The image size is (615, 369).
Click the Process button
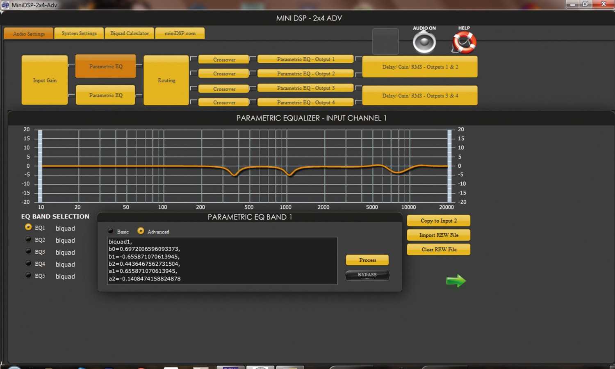point(367,260)
